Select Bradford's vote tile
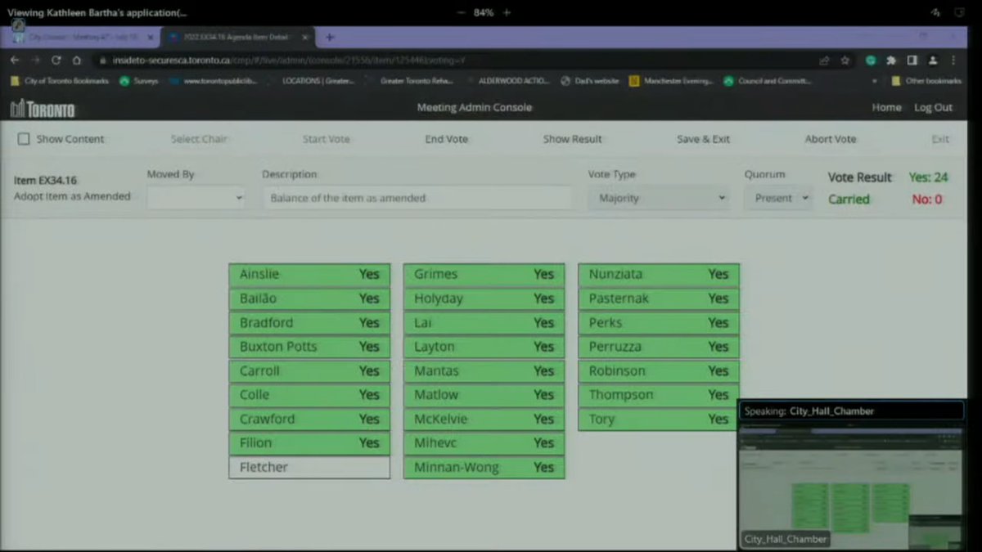 (309, 323)
